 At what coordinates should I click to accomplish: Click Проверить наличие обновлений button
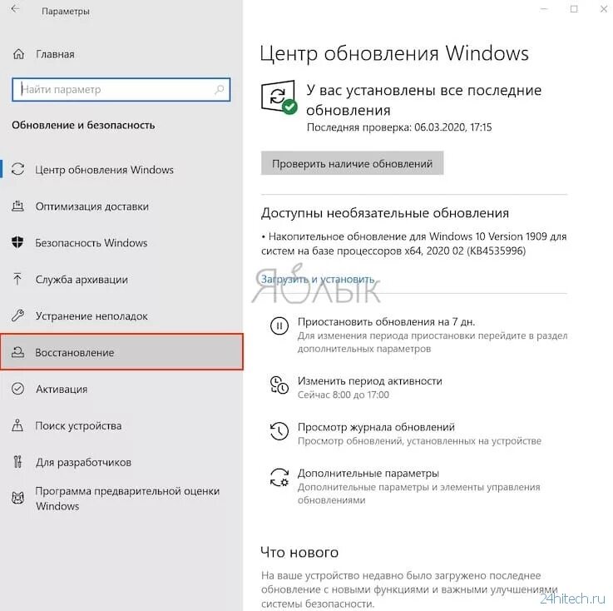[352, 163]
